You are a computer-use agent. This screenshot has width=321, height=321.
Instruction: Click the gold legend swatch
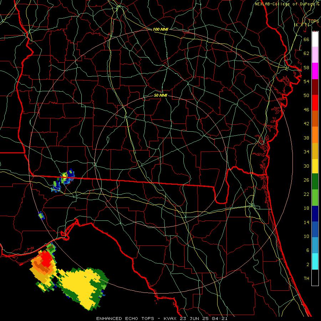(x=315, y=151)
